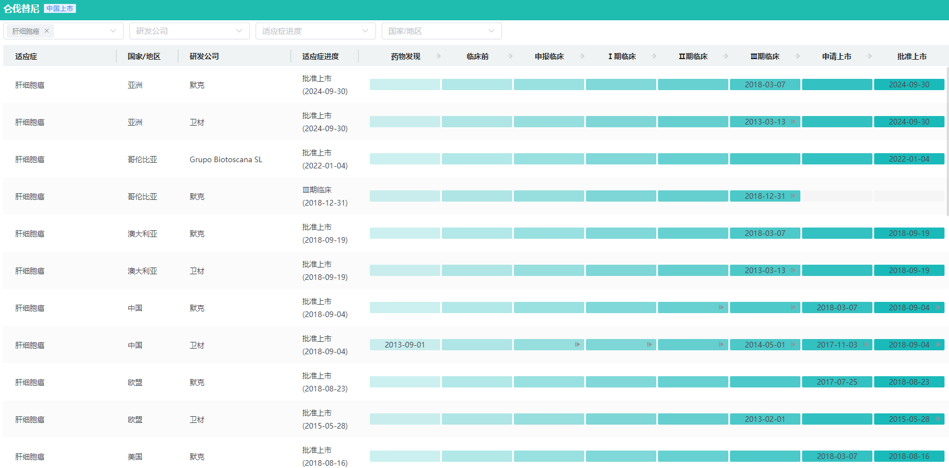
Task: Click play icon on 2013-03-13 cell in 澳大利亚 卫材 row
Action: click(x=793, y=270)
